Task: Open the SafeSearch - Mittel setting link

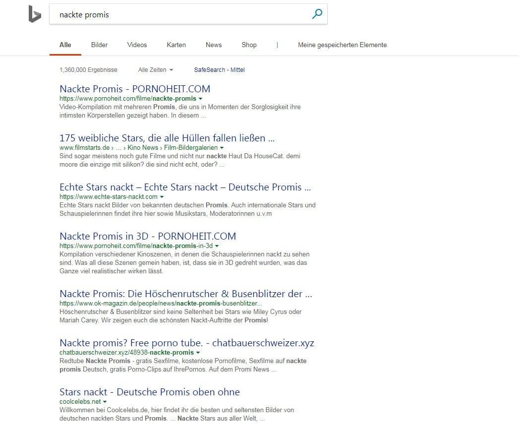Action: [219, 70]
